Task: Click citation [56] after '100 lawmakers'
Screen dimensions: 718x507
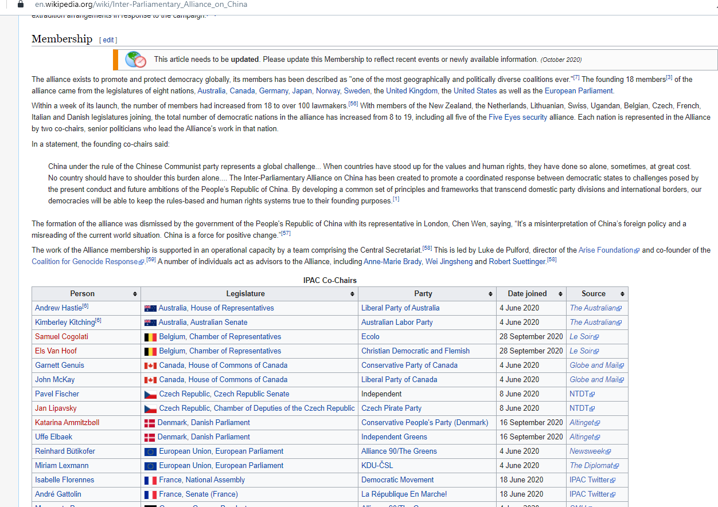Action: pyautogui.click(x=353, y=104)
